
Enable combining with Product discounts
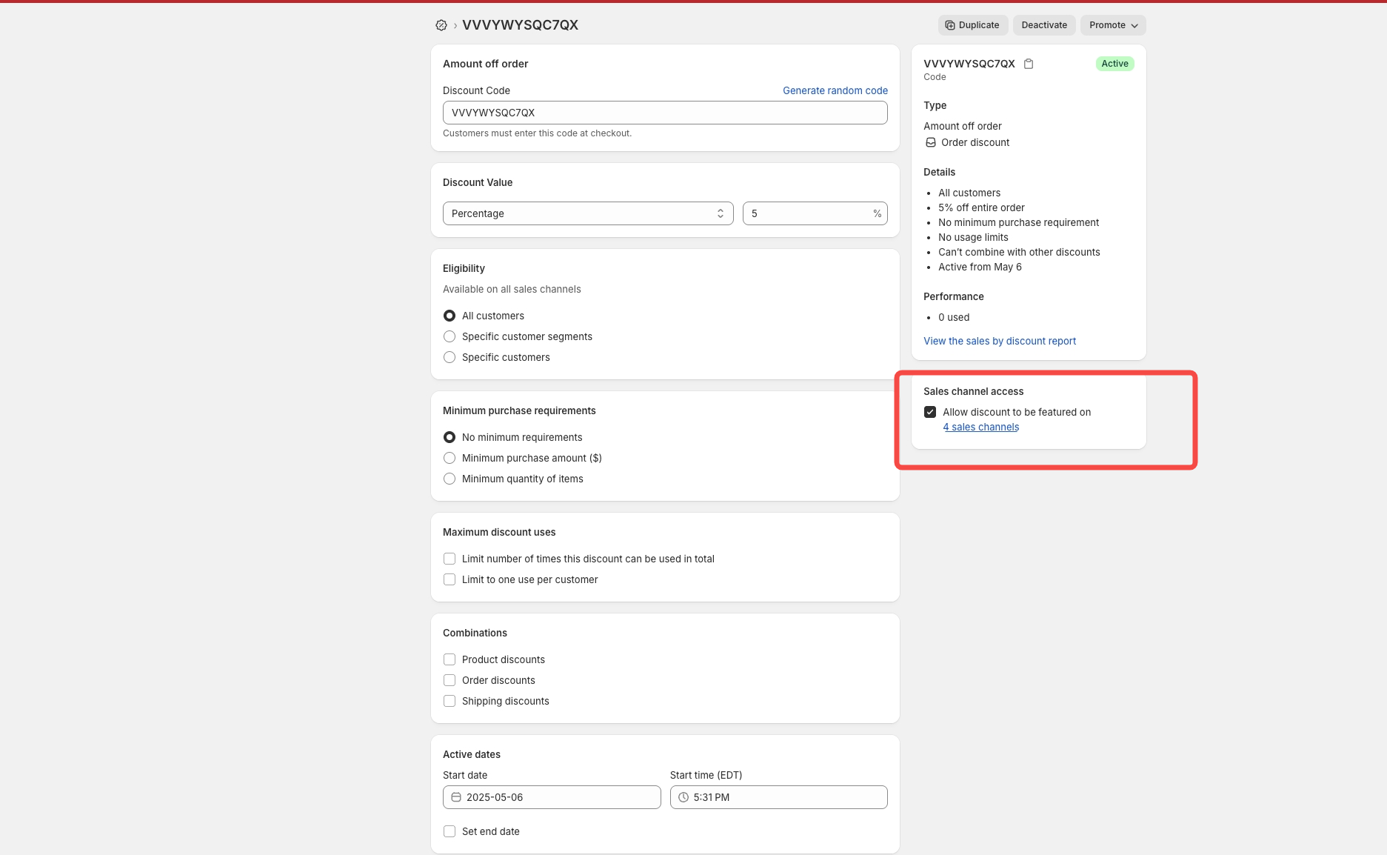pyautogui.click(x=449, y=659)
